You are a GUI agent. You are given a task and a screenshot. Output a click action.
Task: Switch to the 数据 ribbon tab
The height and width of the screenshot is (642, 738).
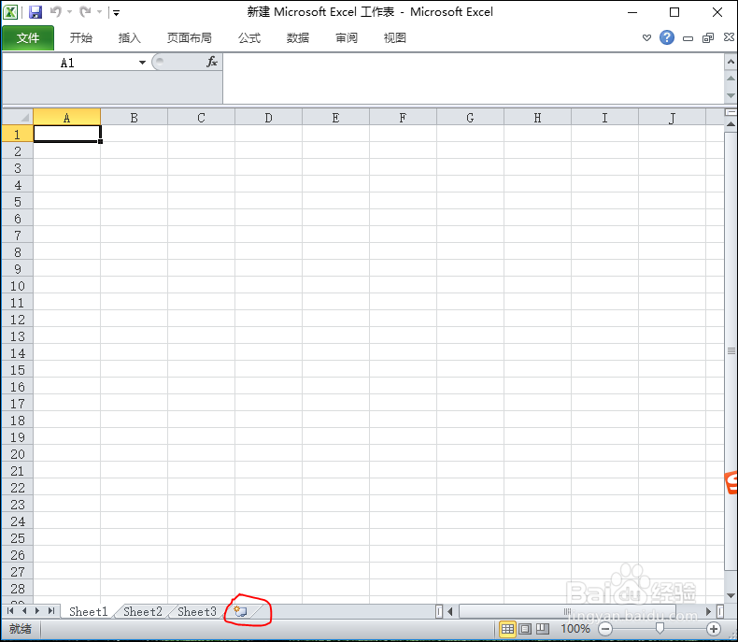click(x=298, y=37)
